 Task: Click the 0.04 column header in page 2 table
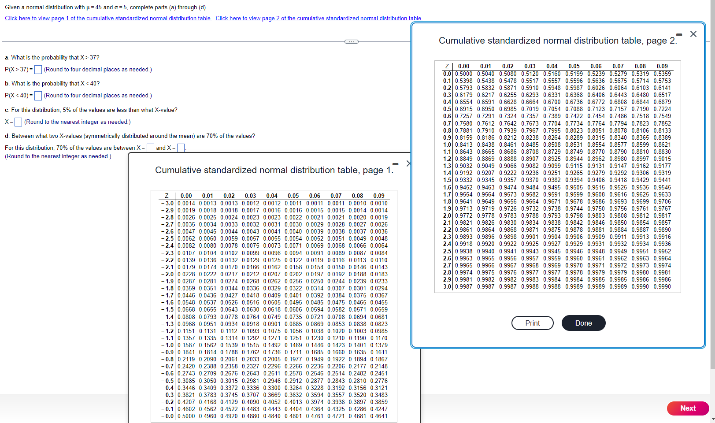pos(552,66)
